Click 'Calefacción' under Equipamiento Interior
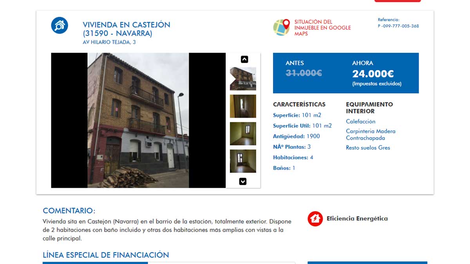The height and width of the screenshot is (264, 470). point(360,122)
